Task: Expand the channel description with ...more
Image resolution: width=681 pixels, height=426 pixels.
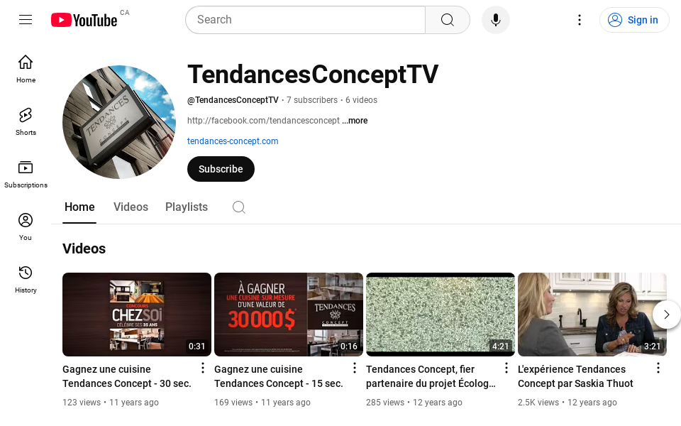Action: pos(355,121)
